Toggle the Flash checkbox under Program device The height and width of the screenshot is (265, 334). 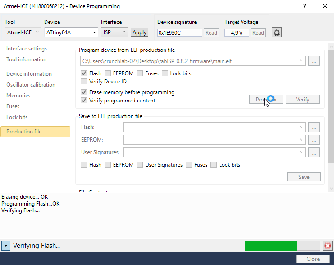[x=84, y=73]
